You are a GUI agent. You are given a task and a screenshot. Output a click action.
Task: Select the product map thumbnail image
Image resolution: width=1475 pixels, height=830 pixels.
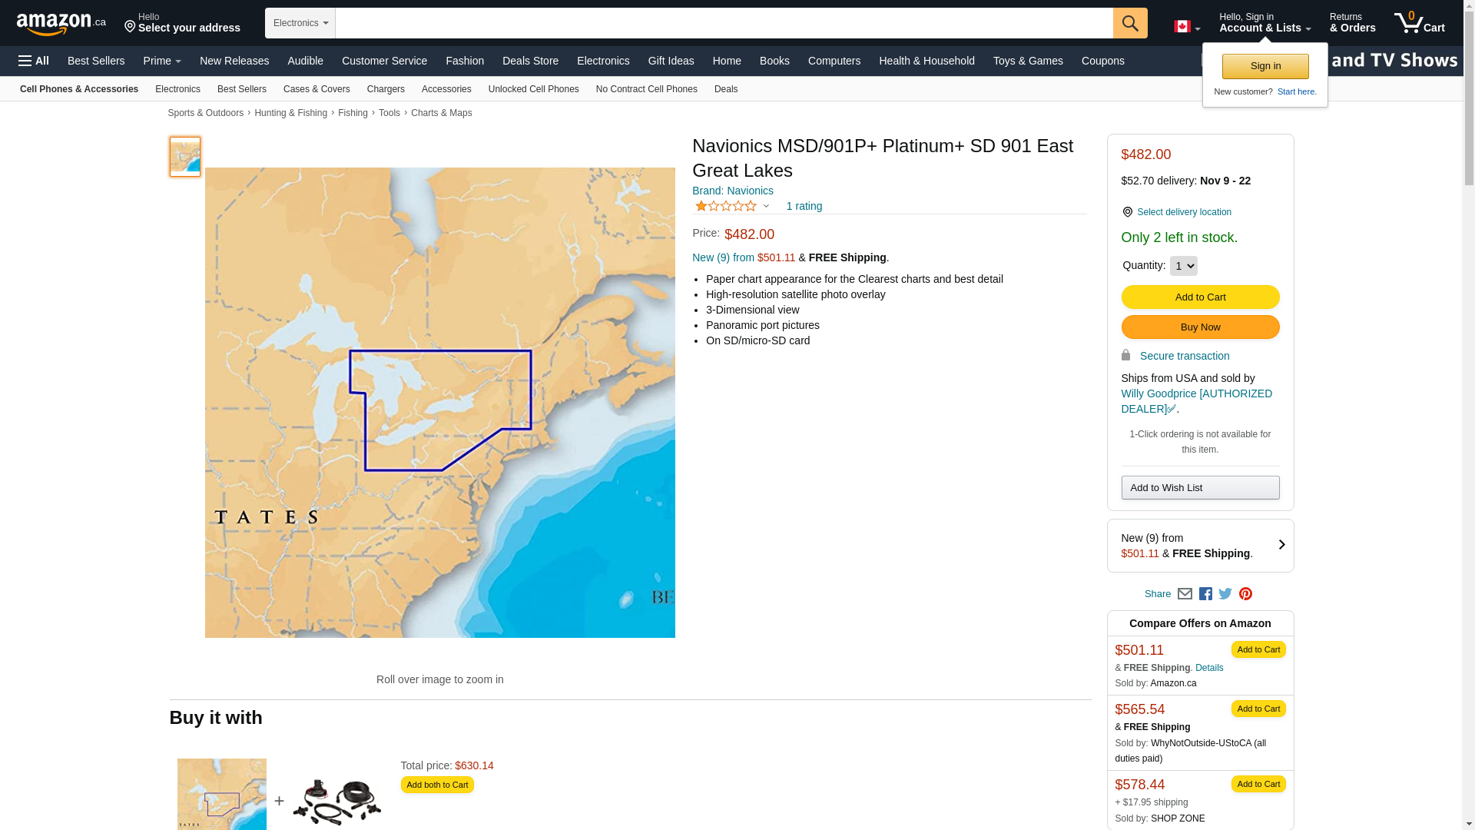pyautogui.click(x=185, y=157)
